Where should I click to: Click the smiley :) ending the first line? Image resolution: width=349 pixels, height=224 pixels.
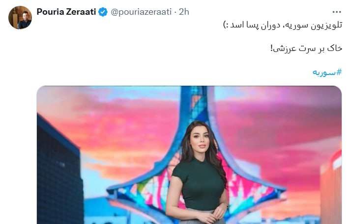[x=226, y=25]
